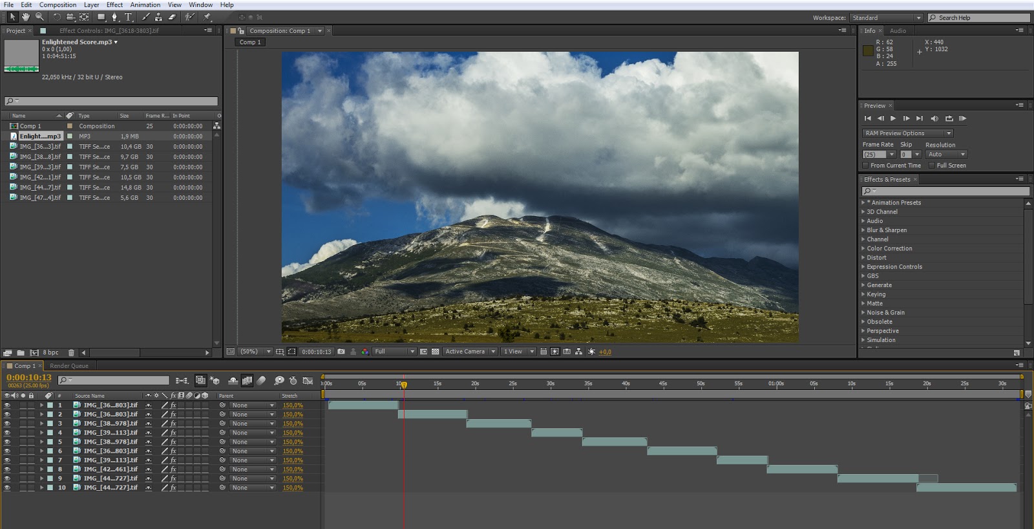Open the 1 View layout dropdown
1034x529 pixels.
(519, 352)
